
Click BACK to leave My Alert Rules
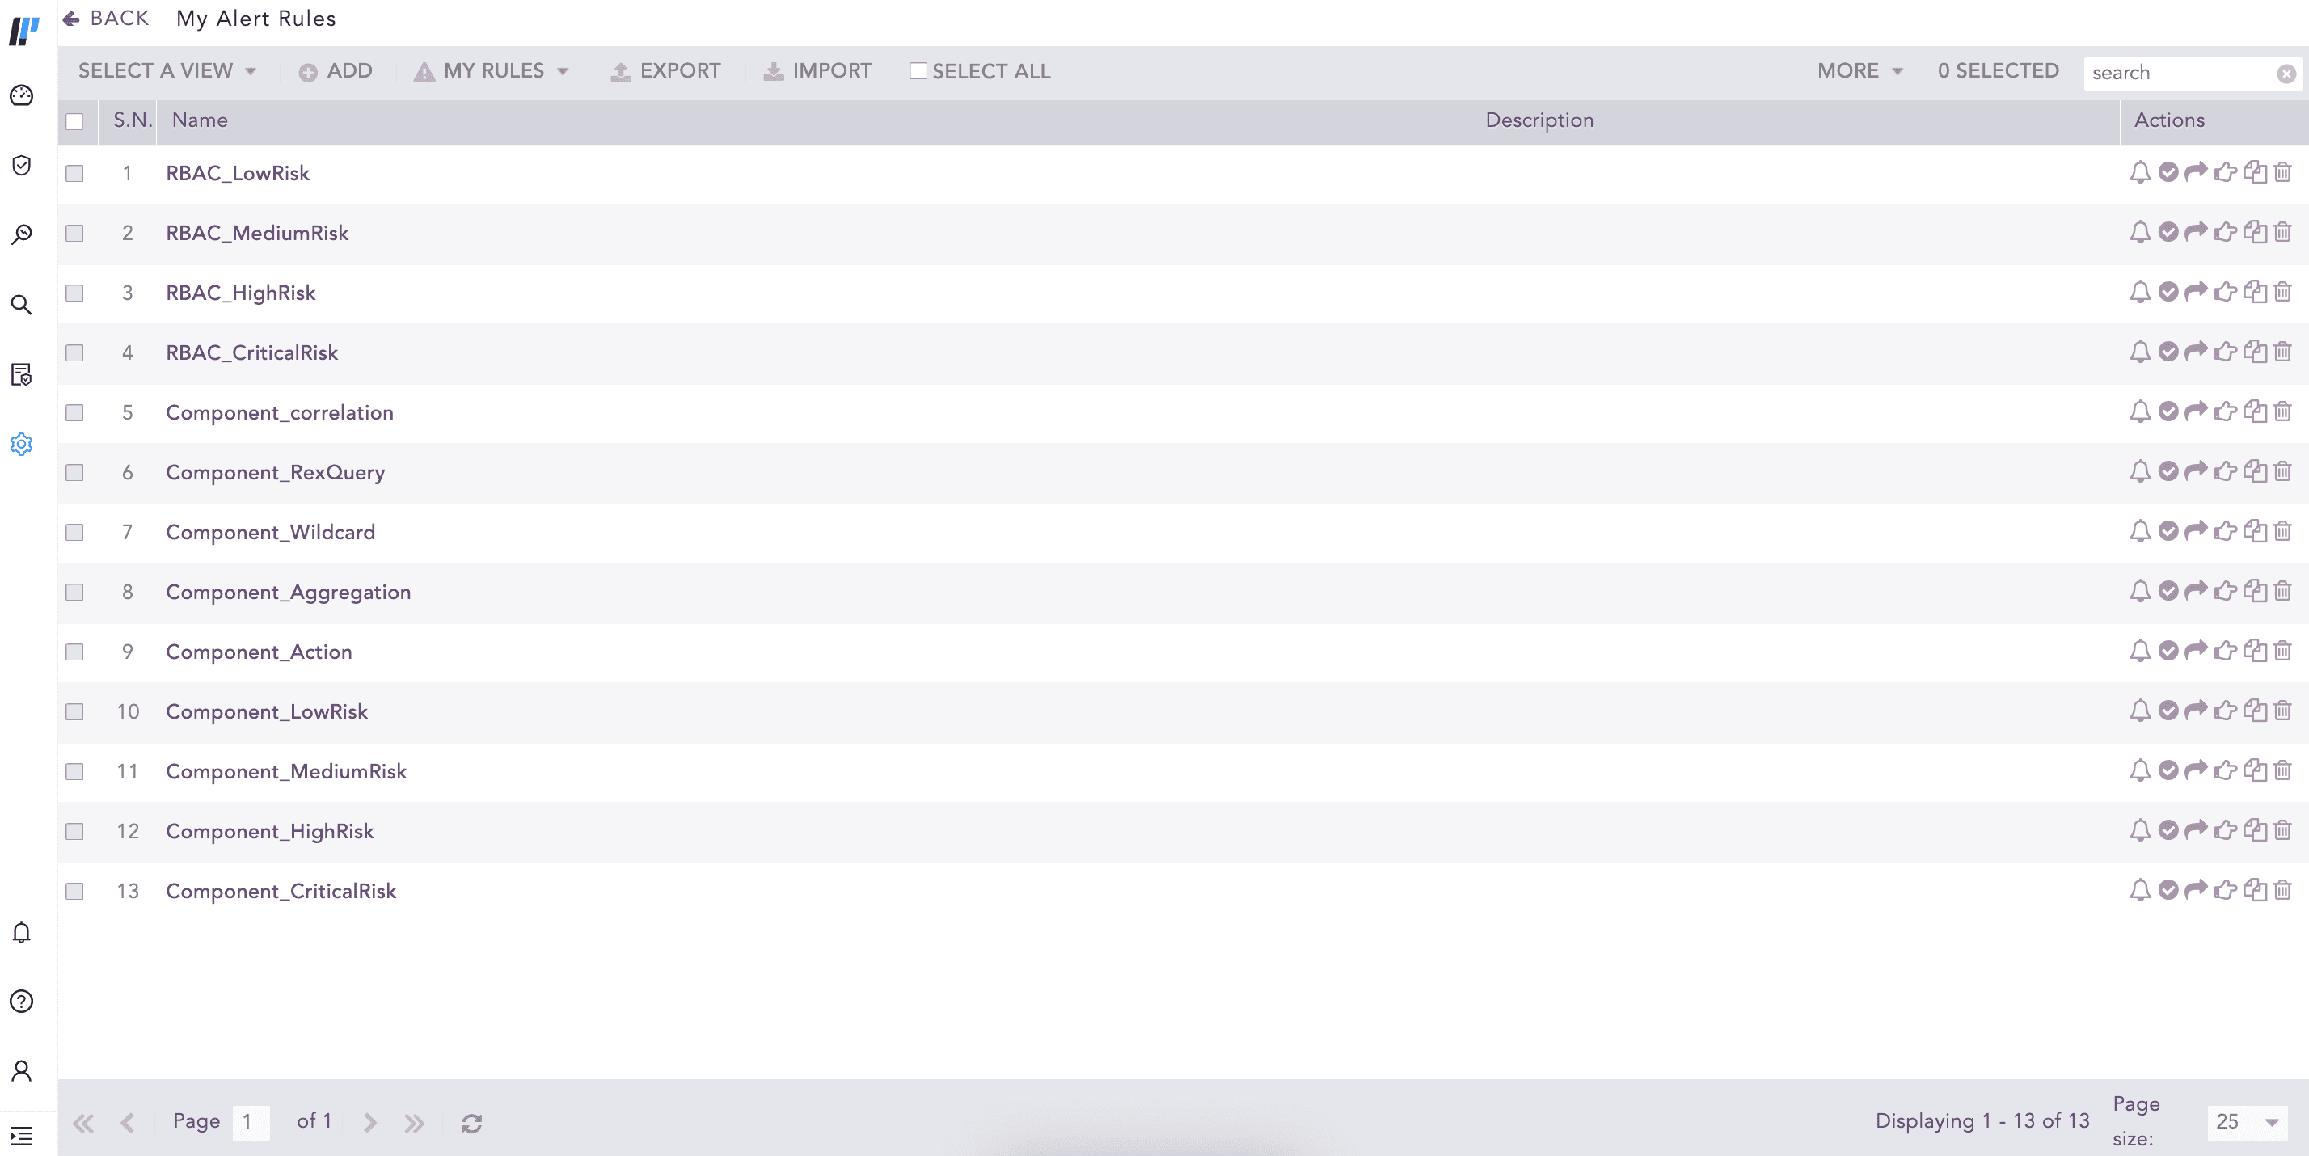coord(105,18)
